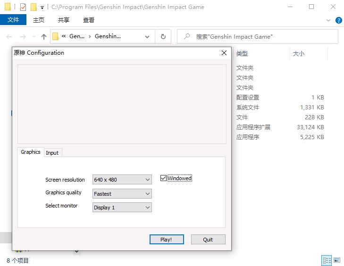Click the Quit button
The image size is (344, 266).
tap(208, 240)
